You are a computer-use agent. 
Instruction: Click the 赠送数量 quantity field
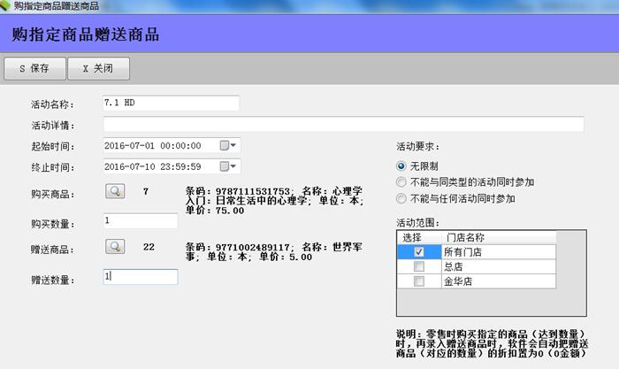point(140,277)
